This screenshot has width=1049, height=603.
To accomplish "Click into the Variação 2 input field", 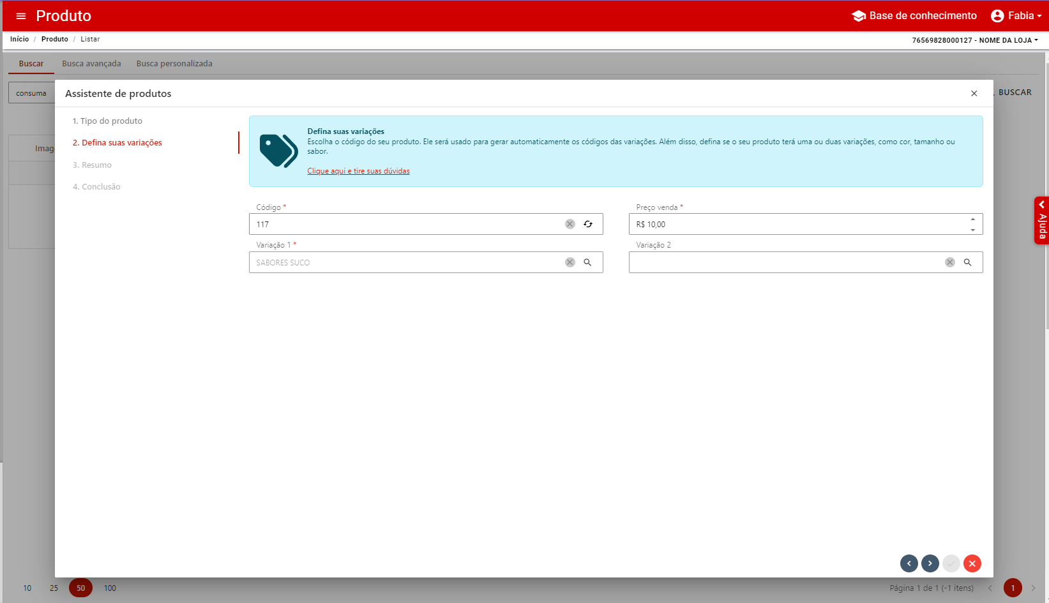I will (x=785, y=262).
